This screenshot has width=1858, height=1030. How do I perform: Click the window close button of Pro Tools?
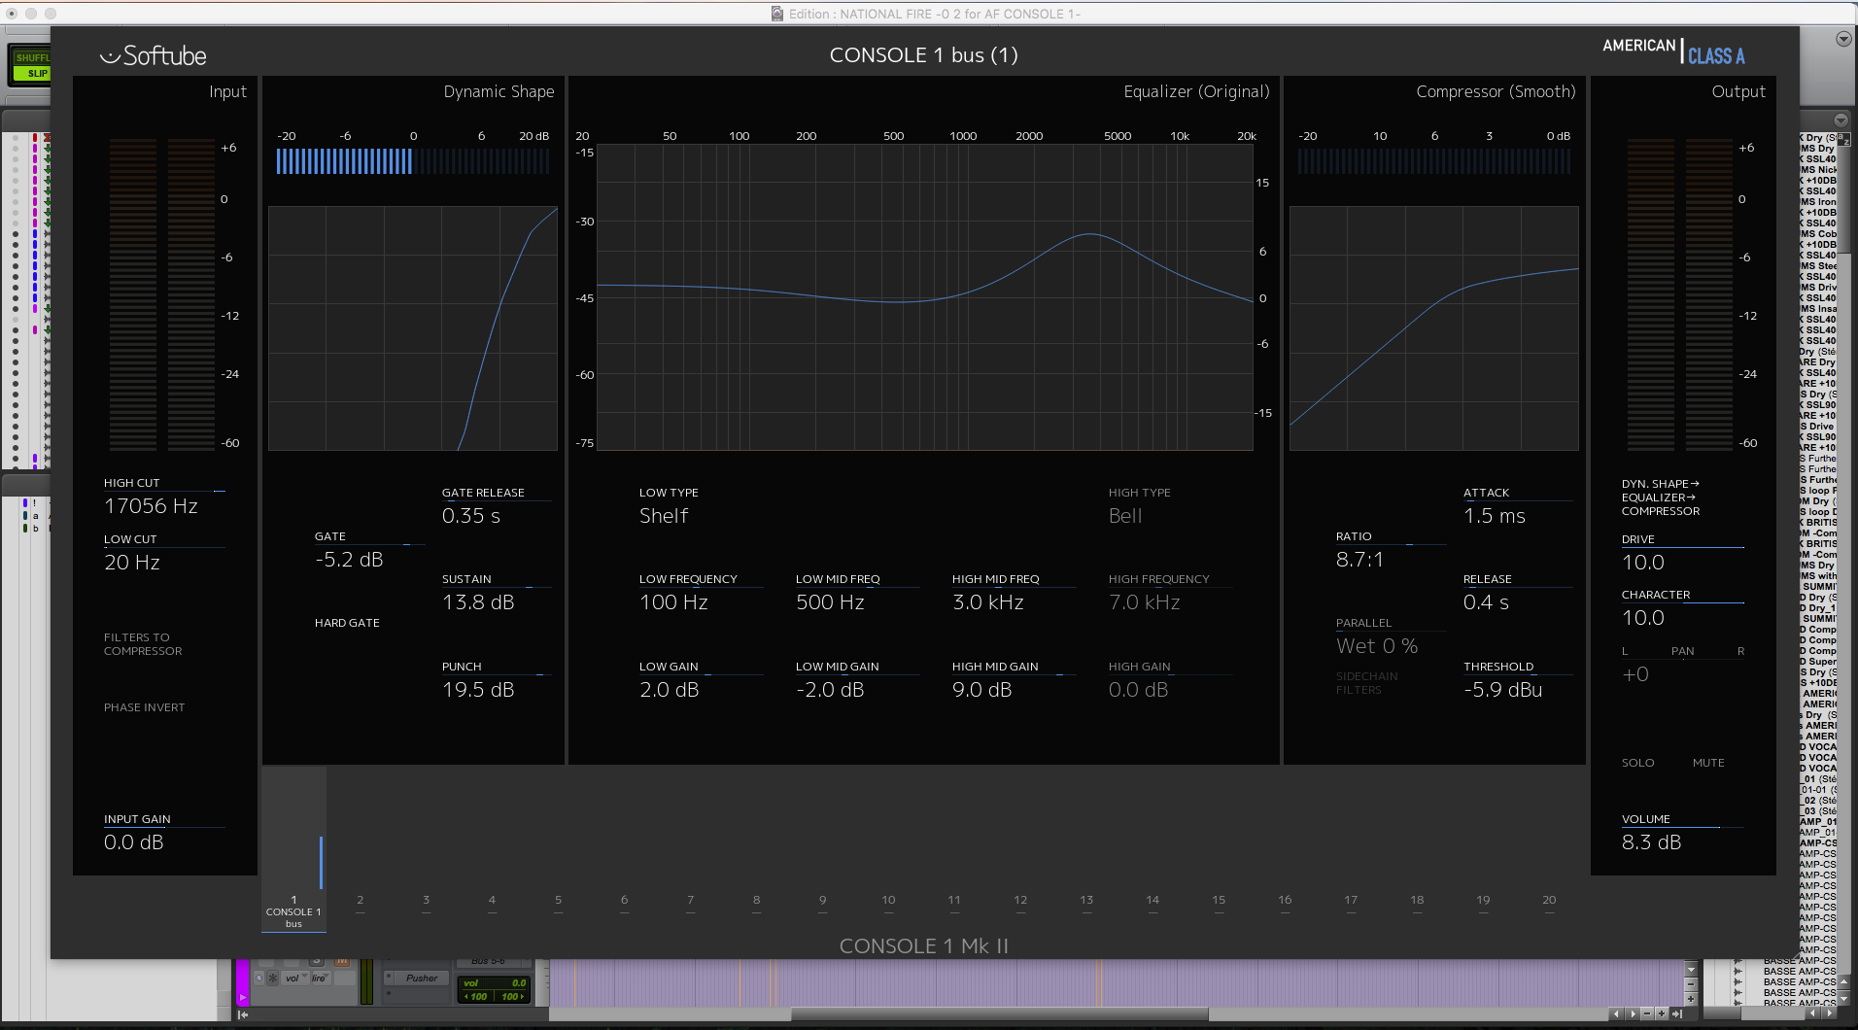point(12,14)
